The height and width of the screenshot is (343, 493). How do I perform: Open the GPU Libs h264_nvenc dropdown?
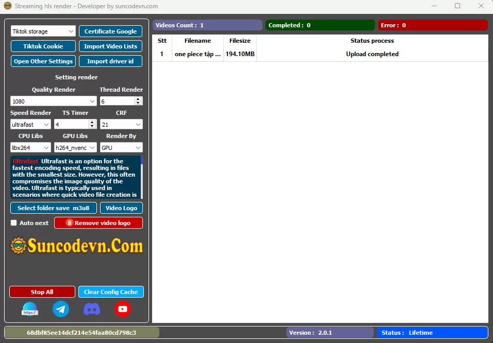point(75,148)
